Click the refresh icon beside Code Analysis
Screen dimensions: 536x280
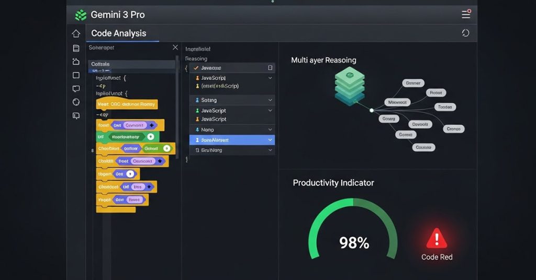tap(465, 33)
